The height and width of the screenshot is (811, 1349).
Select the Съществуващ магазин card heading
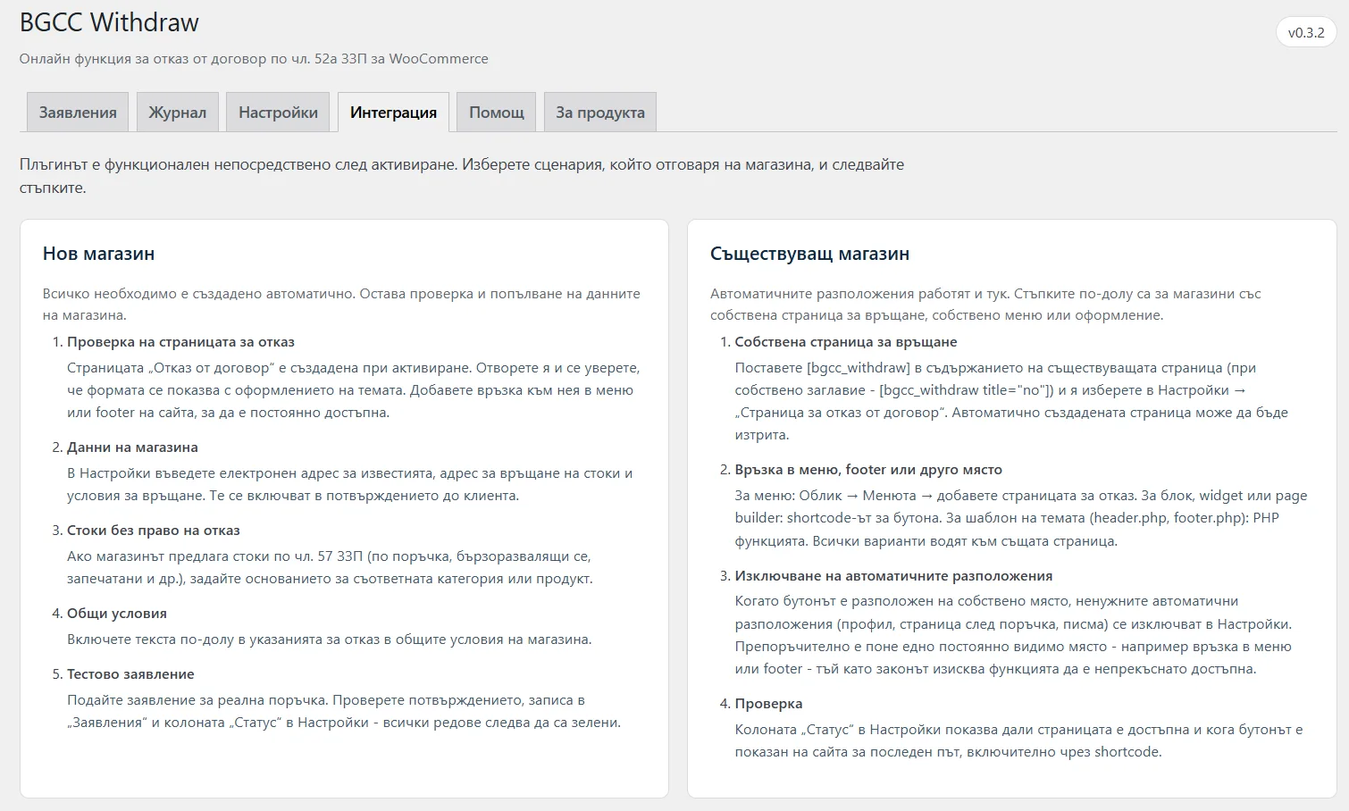[x=809, y=254]
